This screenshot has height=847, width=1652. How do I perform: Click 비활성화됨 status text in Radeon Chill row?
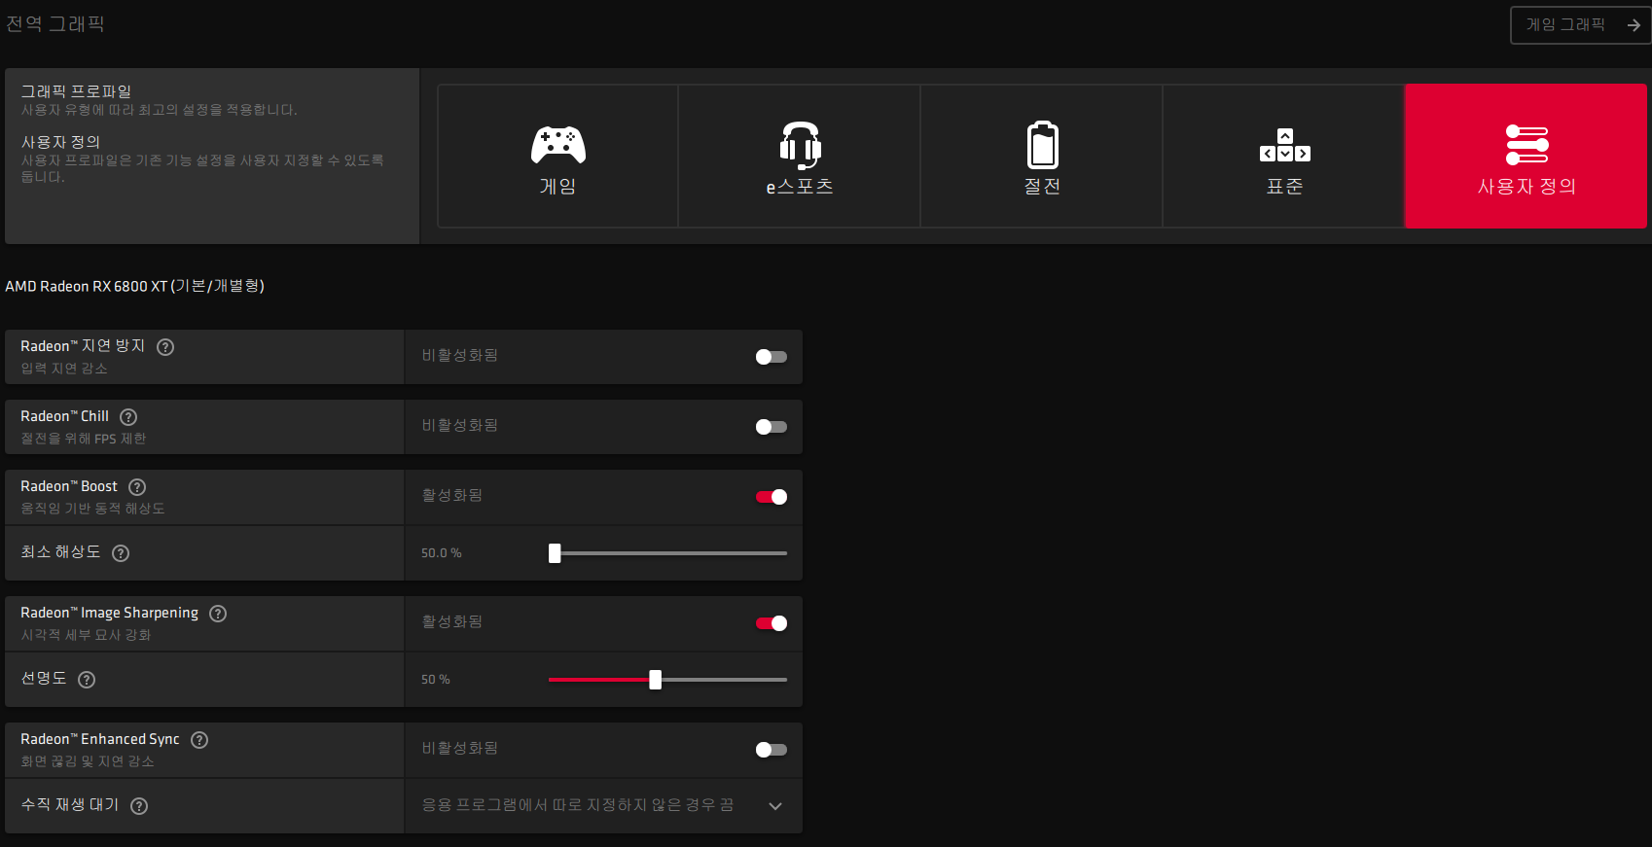460,425
